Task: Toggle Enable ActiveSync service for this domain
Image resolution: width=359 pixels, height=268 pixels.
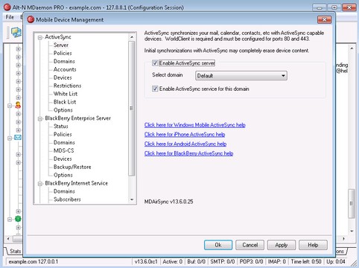Action: point(155,89)
